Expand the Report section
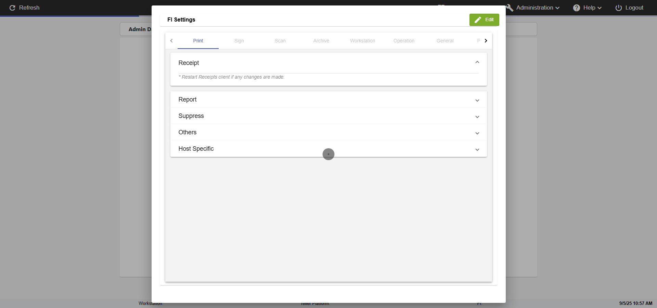 (477, 100)
